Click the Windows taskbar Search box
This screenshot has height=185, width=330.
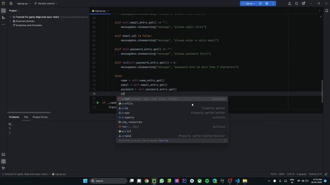tap(109, 181)
